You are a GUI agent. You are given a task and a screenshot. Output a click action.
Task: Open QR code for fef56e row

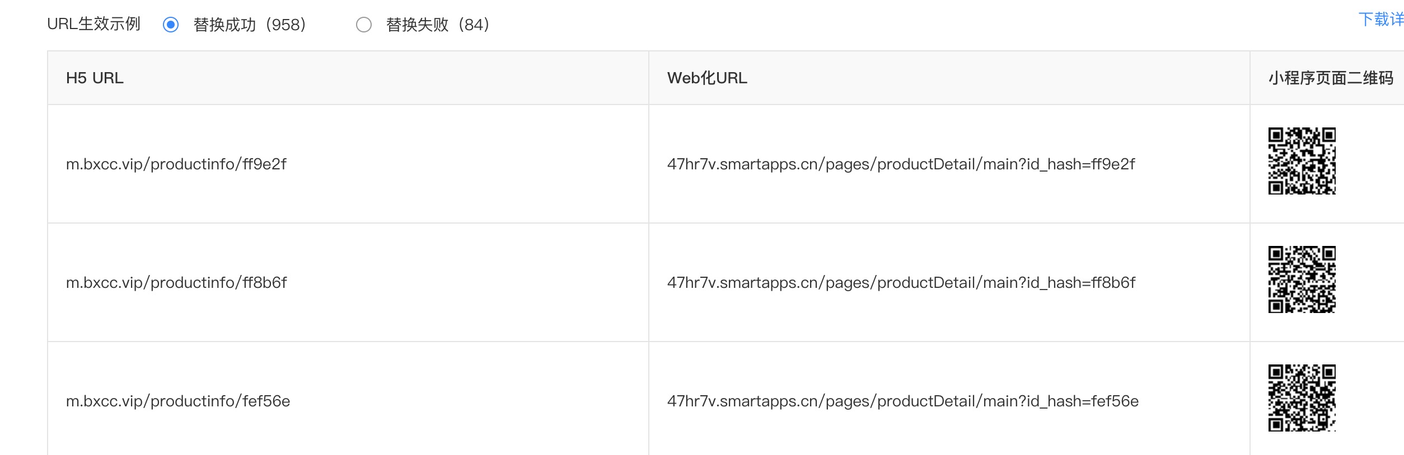point(1302,398)
